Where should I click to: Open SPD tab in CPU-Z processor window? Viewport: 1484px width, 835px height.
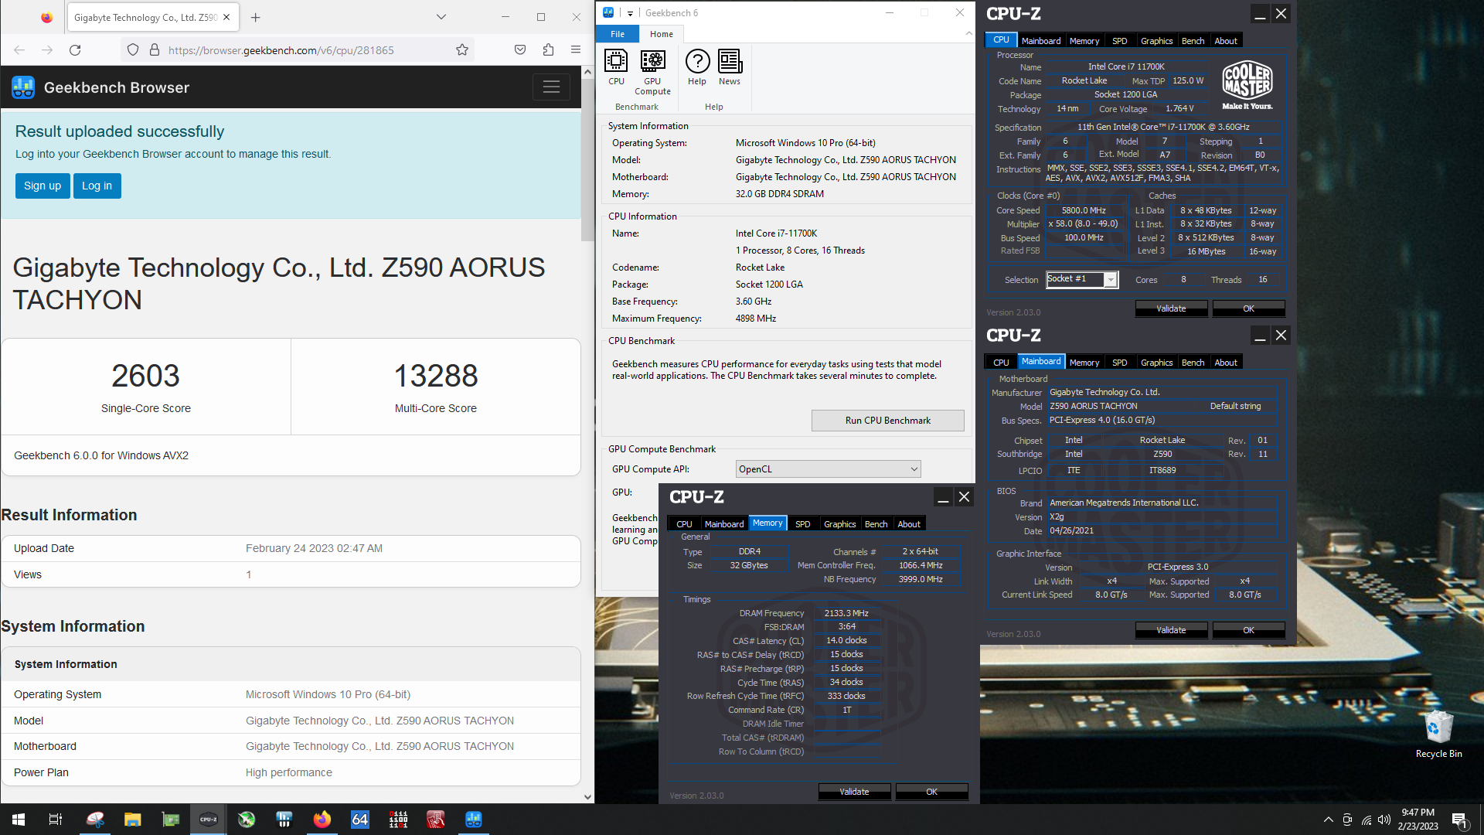1120,41
